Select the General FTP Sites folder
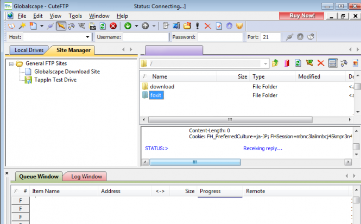 46,63
